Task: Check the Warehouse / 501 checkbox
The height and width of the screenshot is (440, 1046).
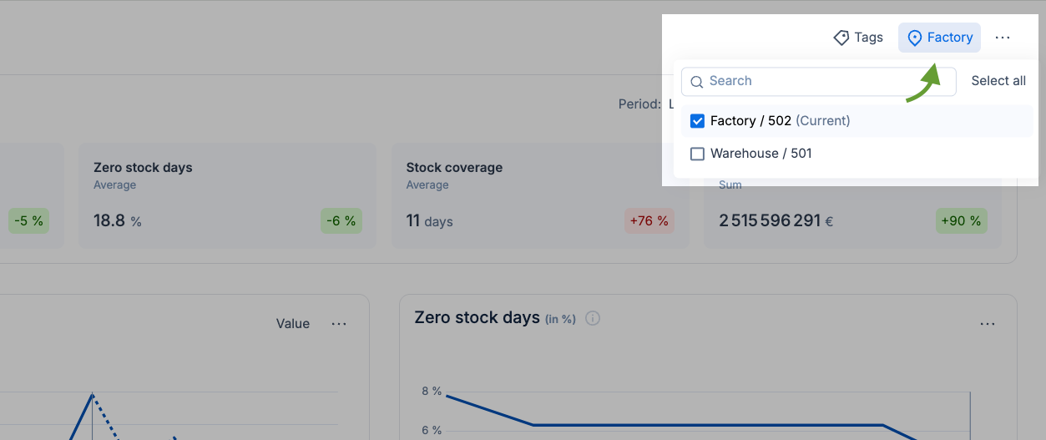Action: coord(698,154)
